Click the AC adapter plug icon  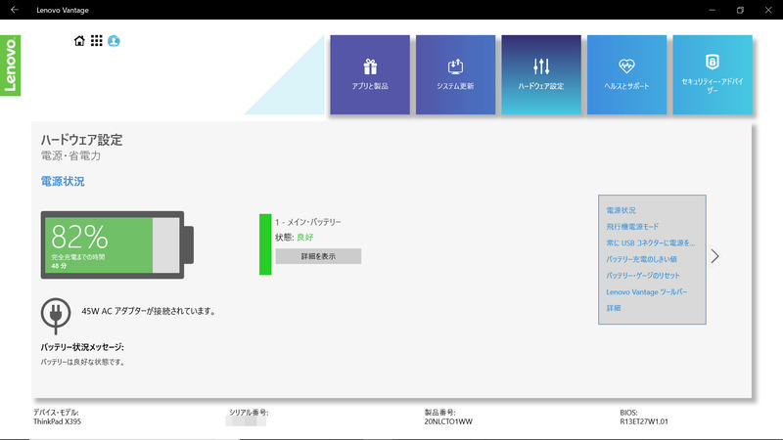pyautogui.click(x=56, y=316)
